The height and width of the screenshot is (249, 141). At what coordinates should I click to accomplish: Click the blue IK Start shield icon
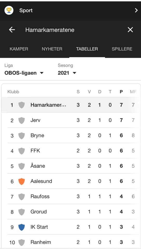22,227
